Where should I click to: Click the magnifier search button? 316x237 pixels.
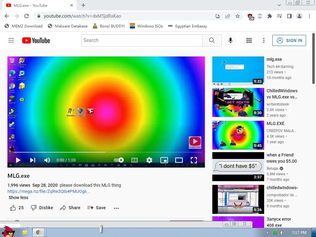[212, 40]
